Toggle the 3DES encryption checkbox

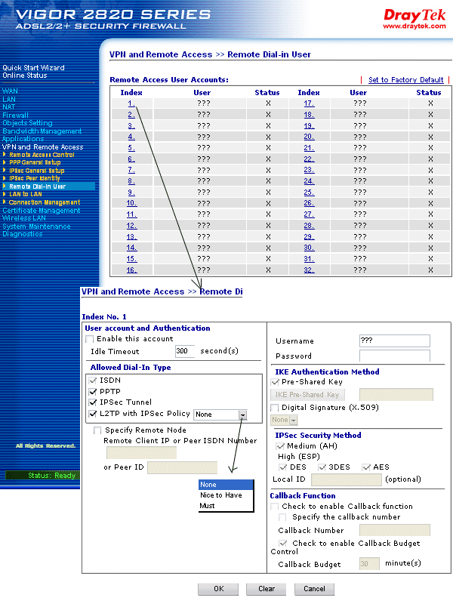click(x=322, y=467)
